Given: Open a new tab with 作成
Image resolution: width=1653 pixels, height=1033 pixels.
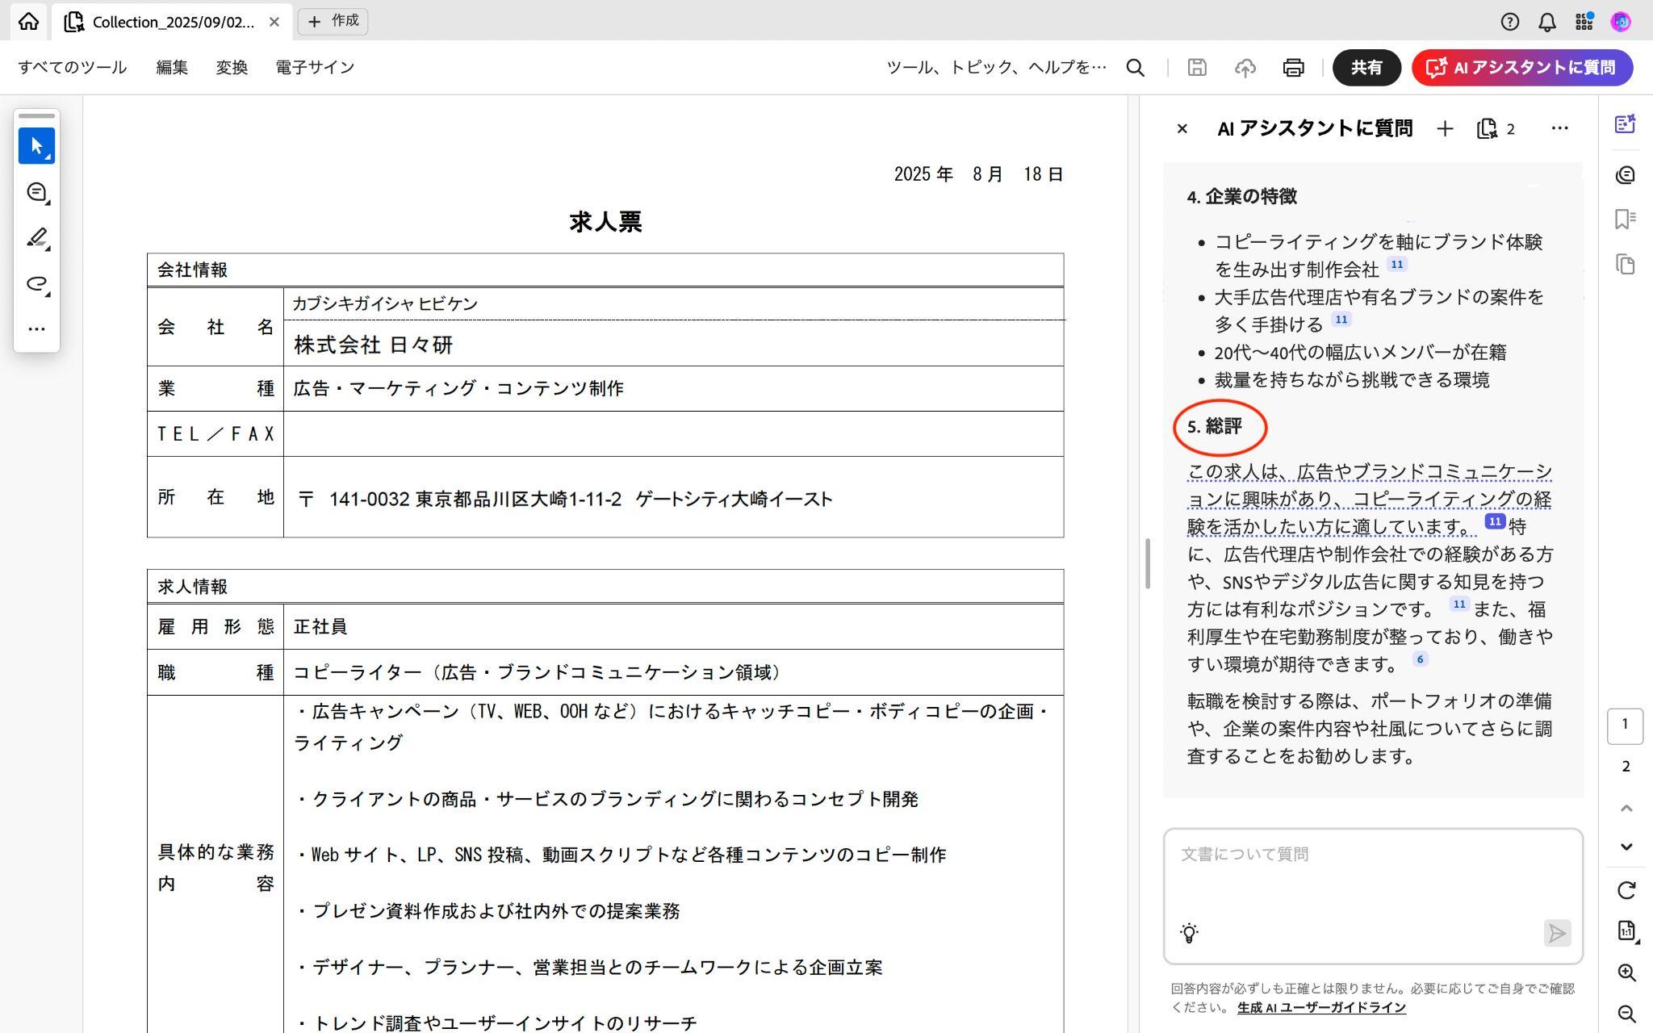Looking at the screenshot, I should click(333, 21).
